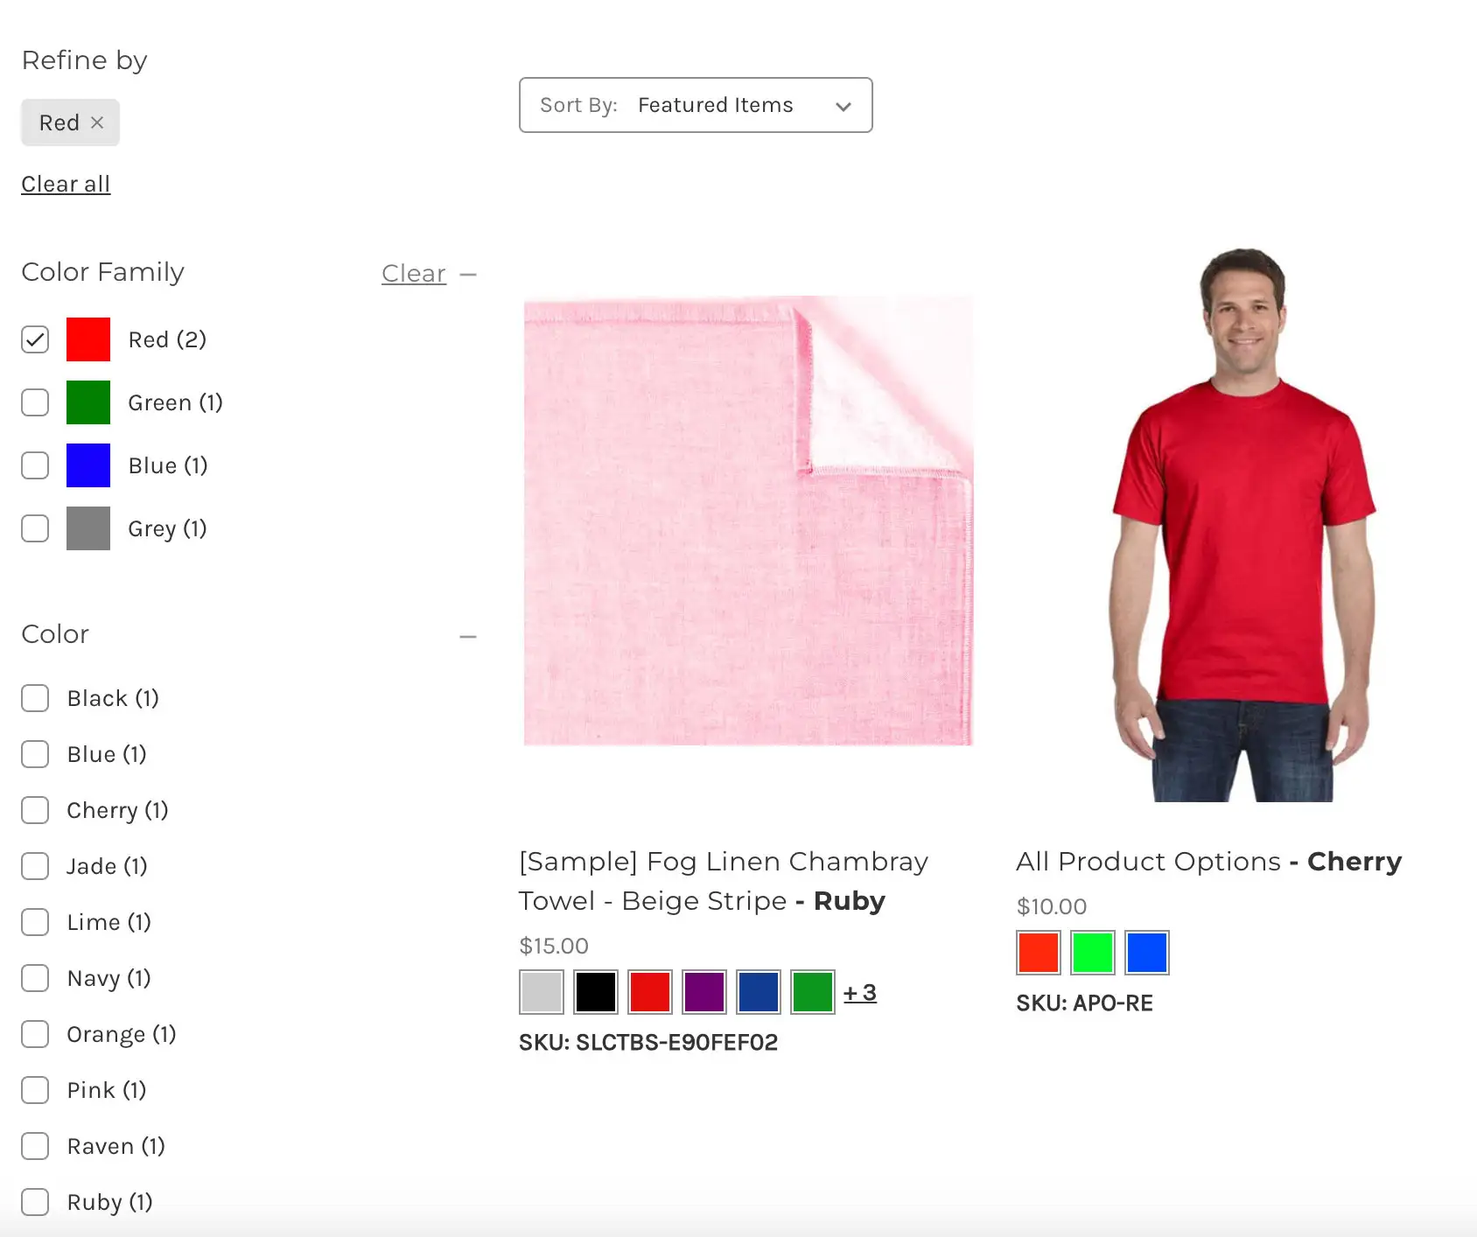Check the Navy color filter
The width and height of the screenshot is (1477, 1237).
click(35, 978)
